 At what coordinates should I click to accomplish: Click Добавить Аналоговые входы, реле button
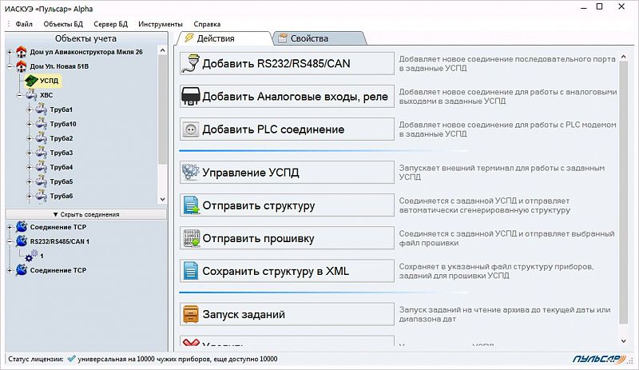[287, 96]
